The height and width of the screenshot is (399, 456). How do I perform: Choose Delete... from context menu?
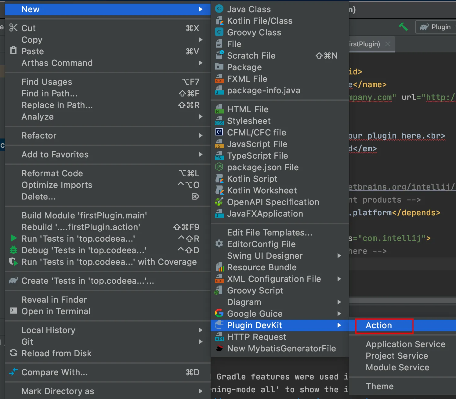108,196
